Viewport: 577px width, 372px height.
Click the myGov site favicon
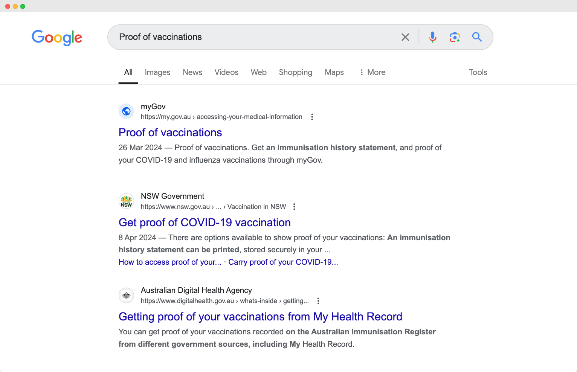click(126, 111)
